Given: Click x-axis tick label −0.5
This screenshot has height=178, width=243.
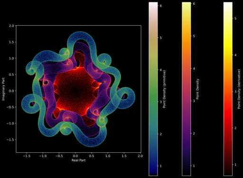Looking at the screenshot, I should pyautogui.click(x=59, y=156).
